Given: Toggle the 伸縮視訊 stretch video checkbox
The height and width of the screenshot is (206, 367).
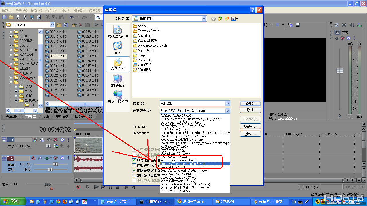Looking at the screenshot, I should 134,165.
